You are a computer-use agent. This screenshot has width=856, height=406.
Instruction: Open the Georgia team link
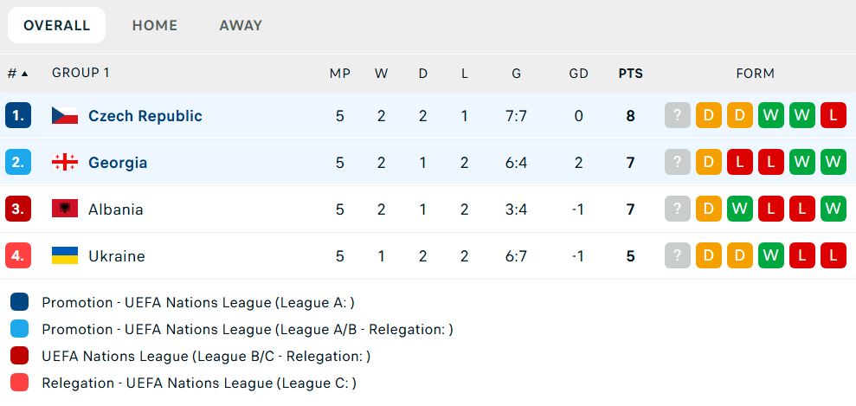(x=118, y=163)
